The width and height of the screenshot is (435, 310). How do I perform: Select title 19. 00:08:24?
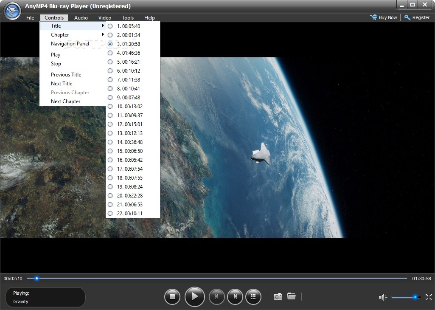132,186
